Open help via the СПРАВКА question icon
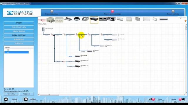The image size is (188, 105). [x=26, y=99]
